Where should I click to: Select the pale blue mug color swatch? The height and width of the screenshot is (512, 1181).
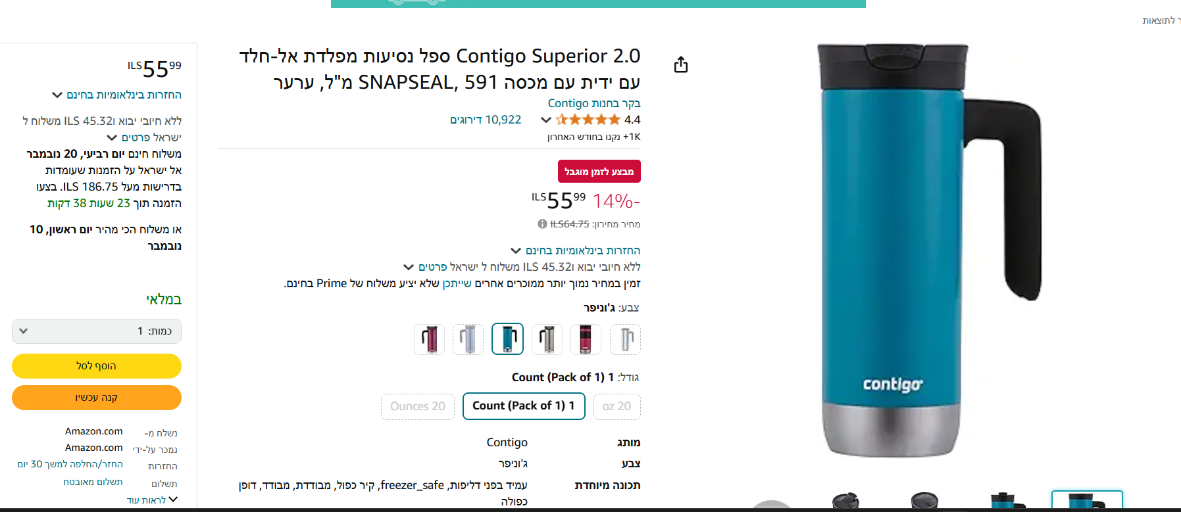coord(468,339)
